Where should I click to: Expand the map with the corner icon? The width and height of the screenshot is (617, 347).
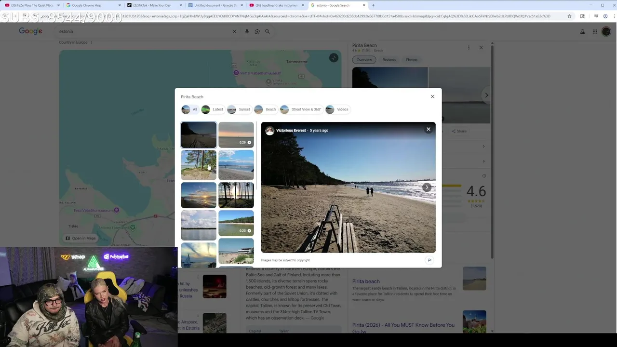334,58
